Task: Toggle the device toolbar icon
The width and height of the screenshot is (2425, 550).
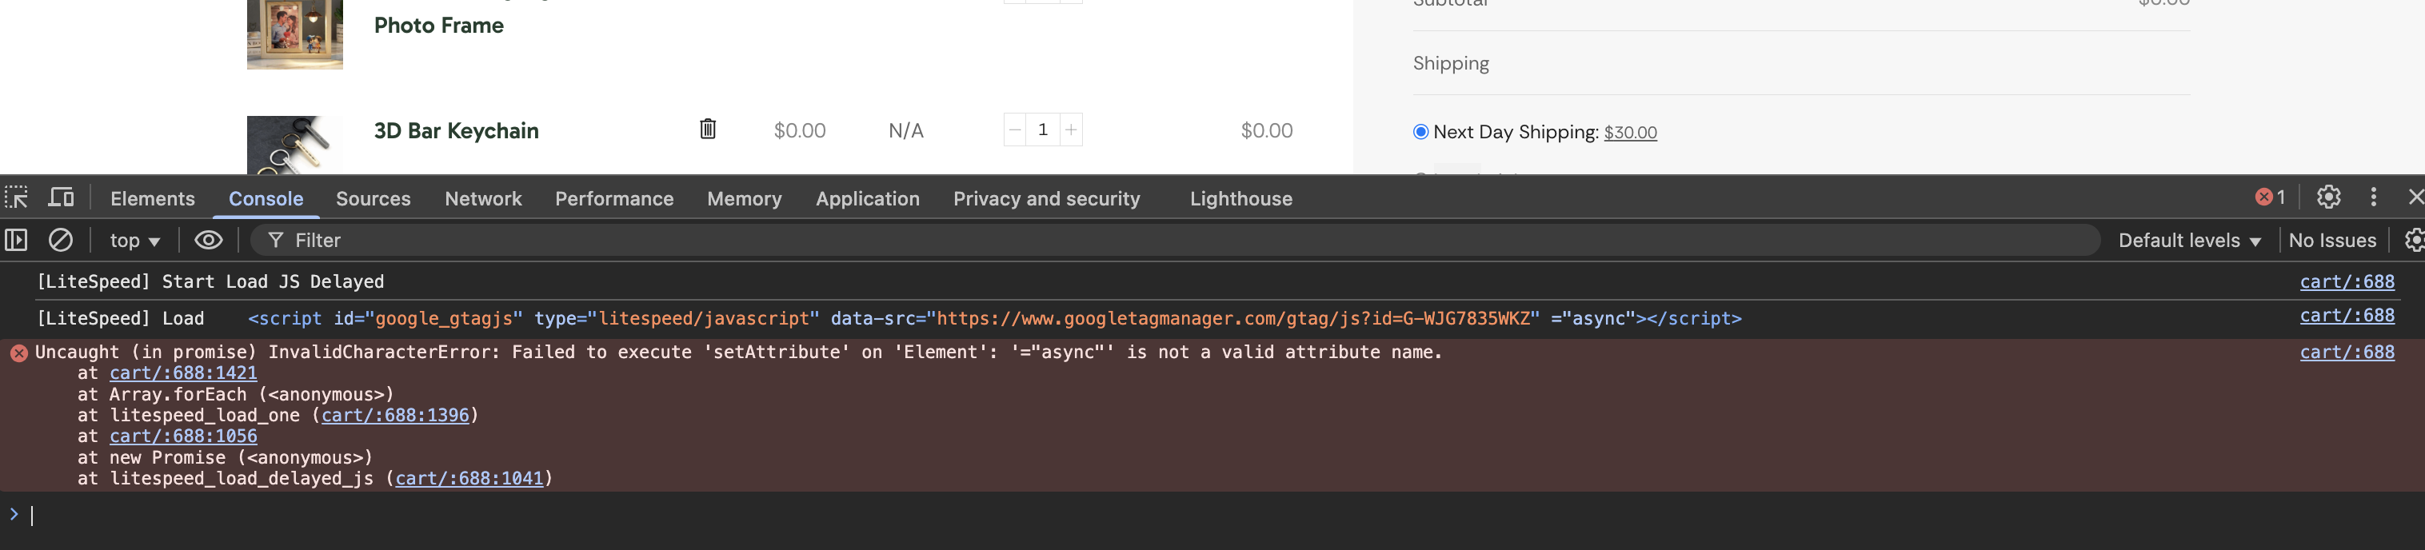Action: point(62,197)
